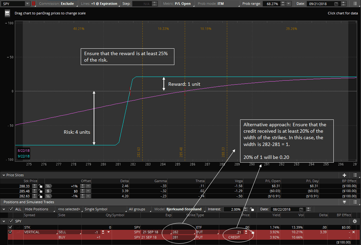Image resolution: width=361 pixels, height=245 pixels.
Task: Click the $ toggle on the 285.48 price slice
Action: pos(48,191)
